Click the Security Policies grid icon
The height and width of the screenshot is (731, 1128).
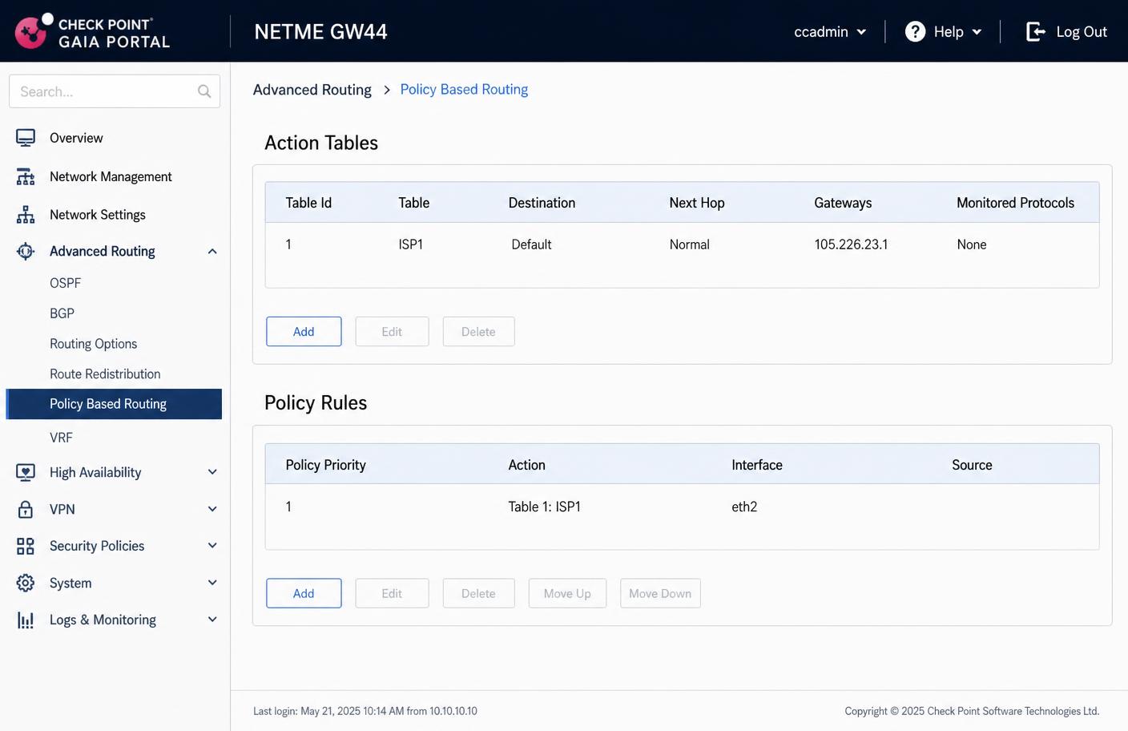(26, 546)
